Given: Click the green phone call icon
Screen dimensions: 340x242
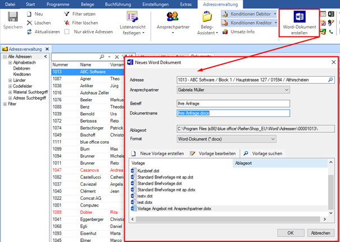Looking at the screenshot, I should click(x=331, y=32).
